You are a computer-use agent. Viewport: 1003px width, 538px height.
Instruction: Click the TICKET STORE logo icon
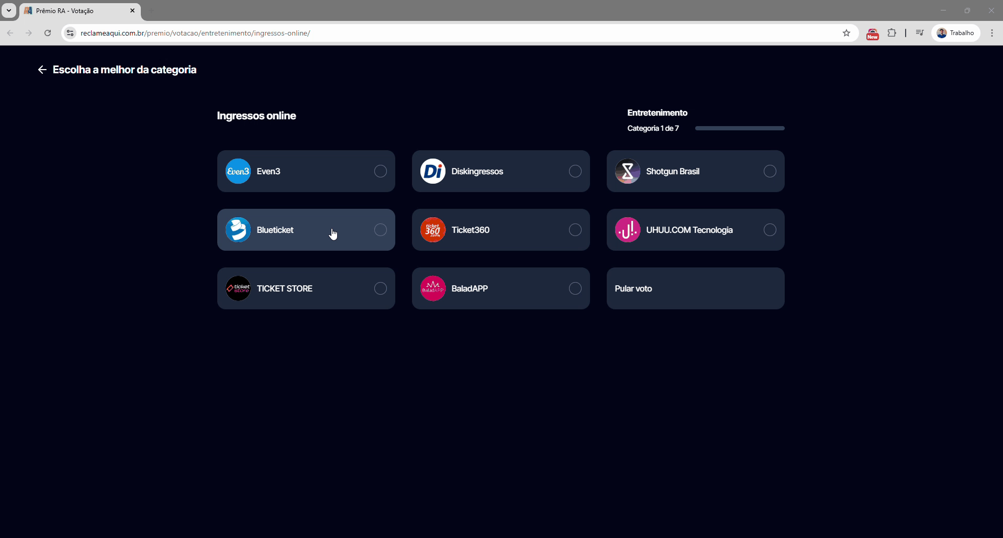tap(238, 288)
